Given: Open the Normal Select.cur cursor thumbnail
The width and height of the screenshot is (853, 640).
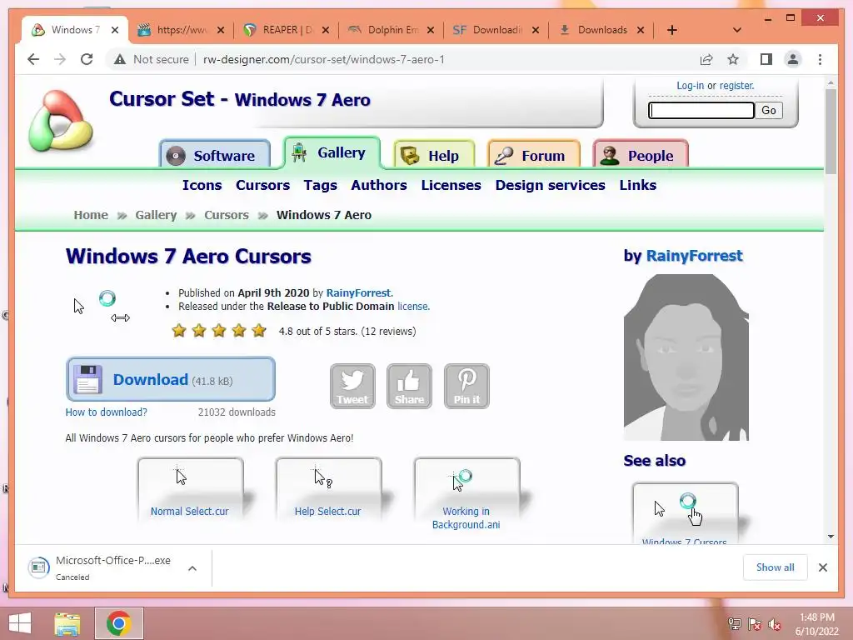Looking at the screenshot, I should point(190,489).
